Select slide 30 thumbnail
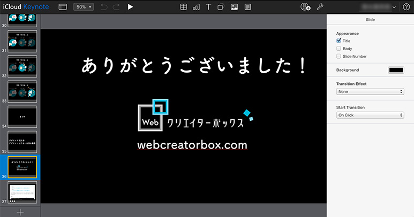 coord(22,20)
